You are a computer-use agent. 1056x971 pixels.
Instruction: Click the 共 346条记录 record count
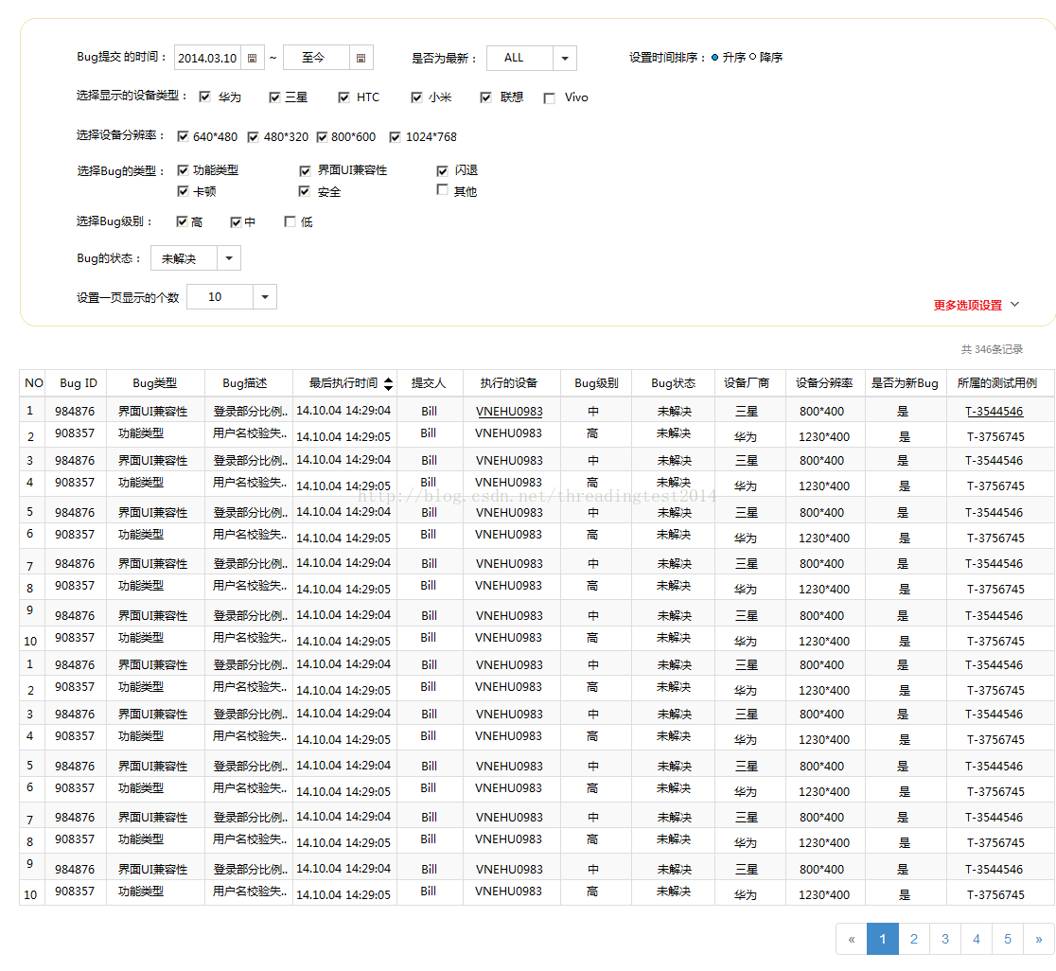point(992,349)
